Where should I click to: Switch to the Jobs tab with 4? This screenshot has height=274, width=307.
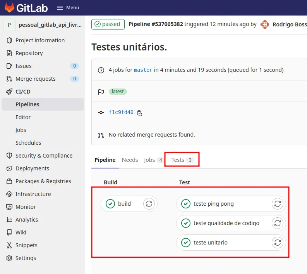pos(154,160)
